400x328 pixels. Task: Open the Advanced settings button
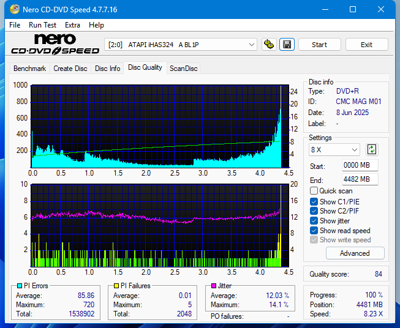pos(355,253)
